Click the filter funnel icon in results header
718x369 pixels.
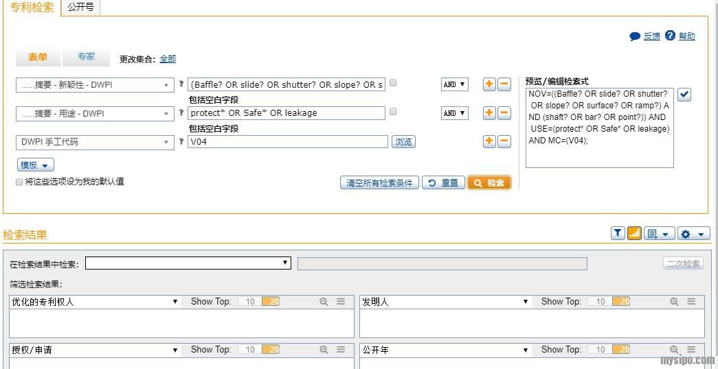(618, 234)
